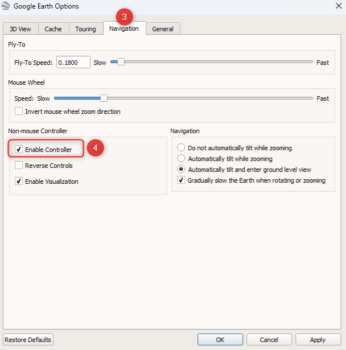The height and width of the screenshot is (350, 346).
Task: Select the Touring tab
Action: click(x=86, y=29)
